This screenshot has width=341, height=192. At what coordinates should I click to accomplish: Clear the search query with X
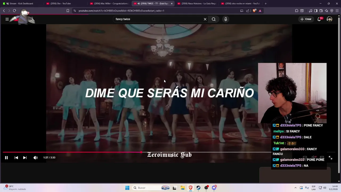205,19
